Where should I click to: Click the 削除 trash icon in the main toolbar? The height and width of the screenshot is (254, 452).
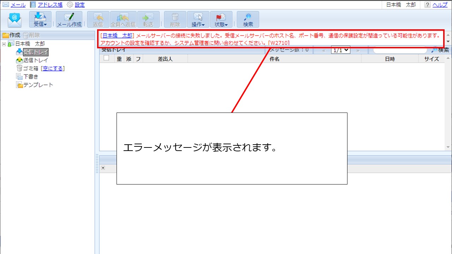click(175, 19)
